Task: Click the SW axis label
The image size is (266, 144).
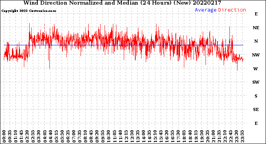Action: point(256,82)
